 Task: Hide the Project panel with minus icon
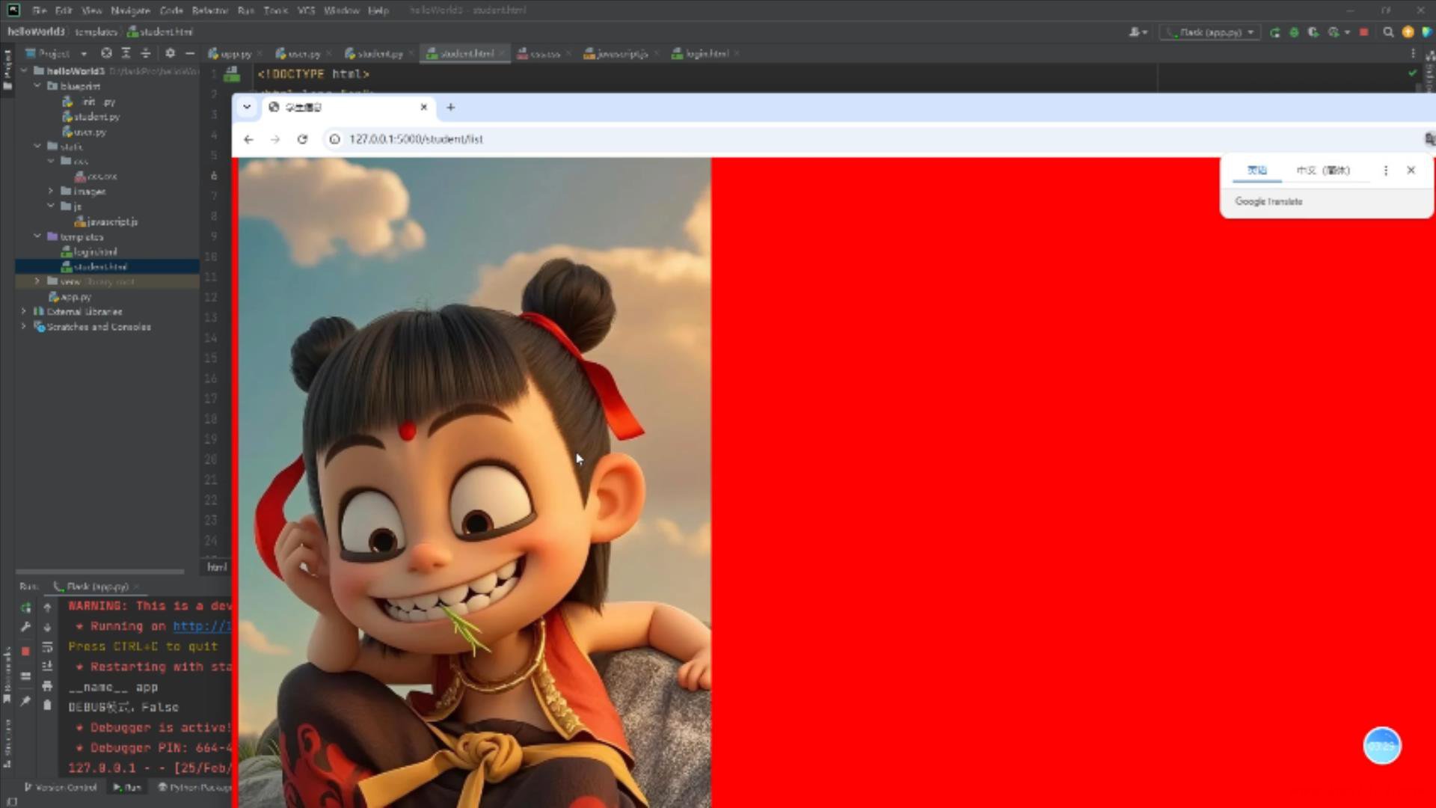[190, 53]
